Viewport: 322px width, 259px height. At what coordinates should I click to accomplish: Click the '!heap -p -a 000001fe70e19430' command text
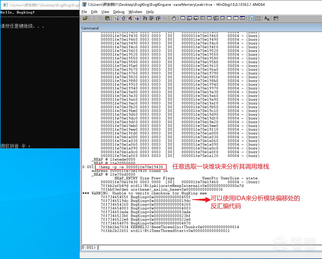tap(131, 167)
